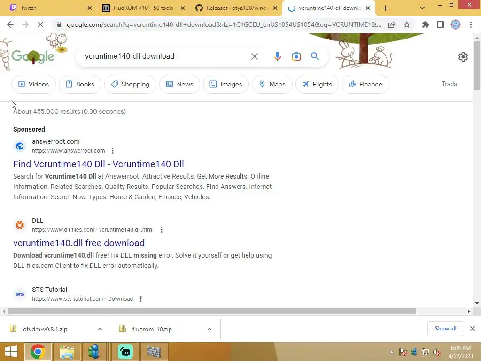Filter results by Images

click(226, 84)
